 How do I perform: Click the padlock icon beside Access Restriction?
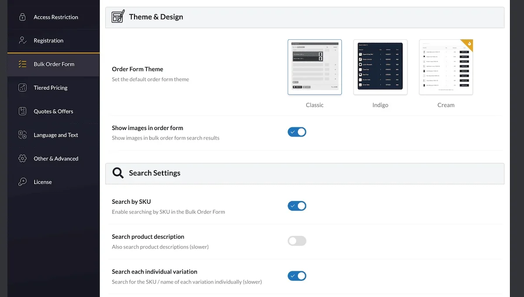[22, 17]
